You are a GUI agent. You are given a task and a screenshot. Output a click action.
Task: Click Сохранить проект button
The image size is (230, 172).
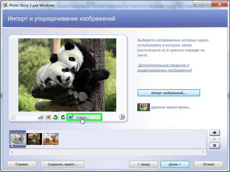(x=63, y=164)
